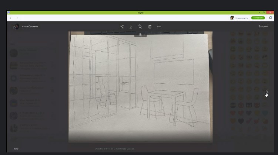Click the sent date caption below image

click(114, 149)
